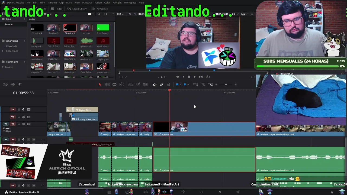Stop viewer playback
This screenshot has width=347, height=195.
pos(189,77)
